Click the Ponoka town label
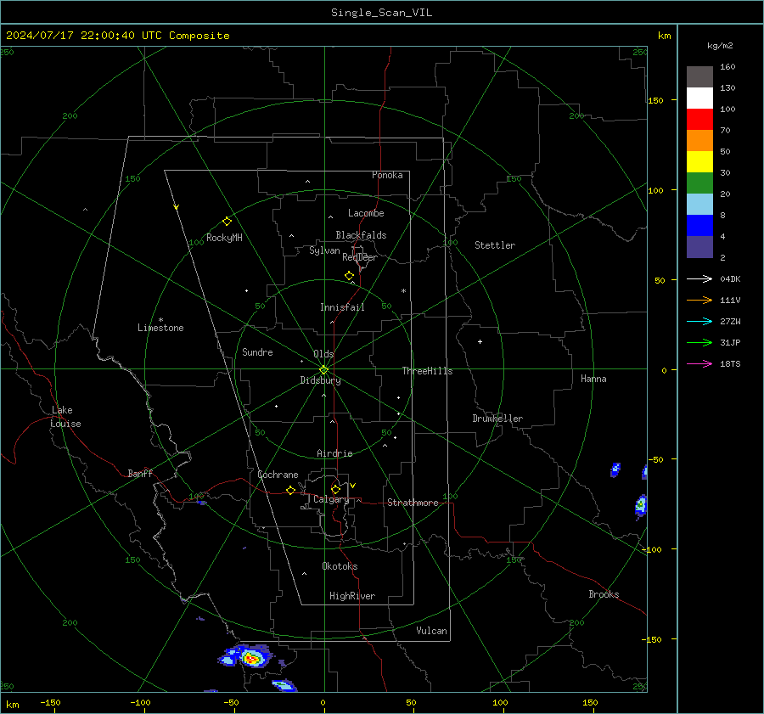Screen dimensions: 764x714 click(387, 175)
